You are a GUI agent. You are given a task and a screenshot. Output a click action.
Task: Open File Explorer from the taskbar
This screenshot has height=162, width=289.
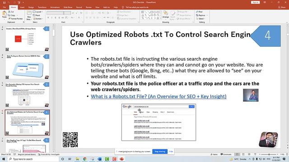(77, 159)
